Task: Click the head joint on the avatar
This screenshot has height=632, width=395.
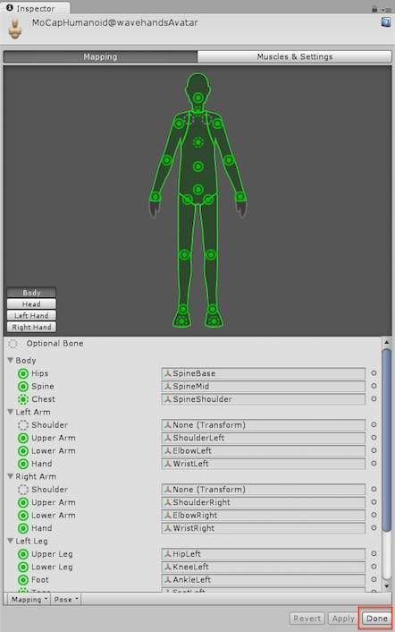Action: [197, 98]
